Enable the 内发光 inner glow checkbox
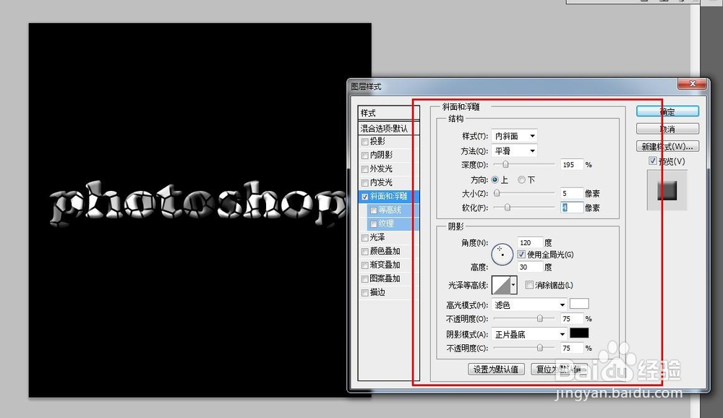 tap(364, 183)
